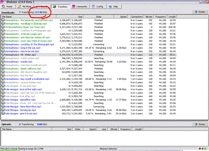Click headphone icon for t-shirt suntan

click(x=3, y=58)
